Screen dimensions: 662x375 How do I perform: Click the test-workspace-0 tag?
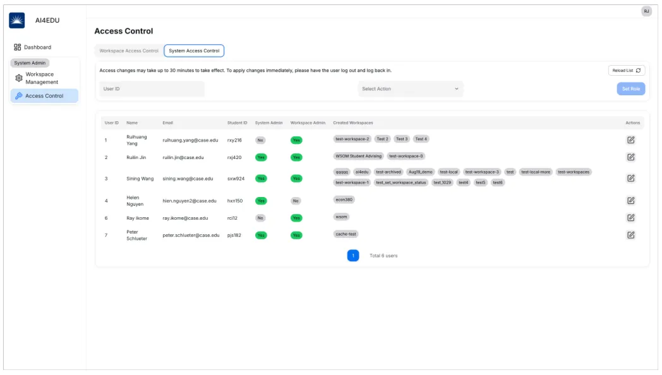pos(406,156)
